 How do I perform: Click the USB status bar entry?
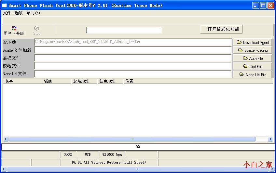88,154
